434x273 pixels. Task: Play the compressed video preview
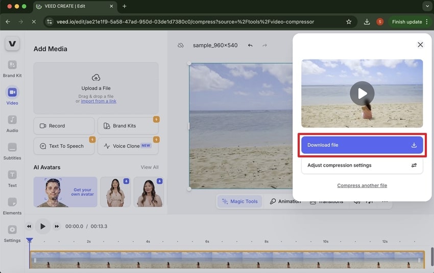[362, 93]
